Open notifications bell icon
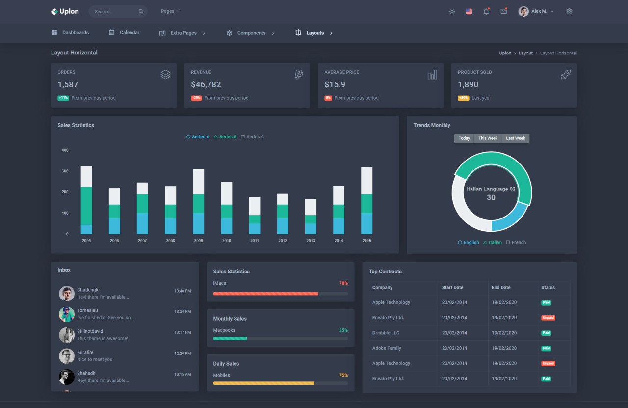This screenshot has height=408, width=628. pos(486,11)
